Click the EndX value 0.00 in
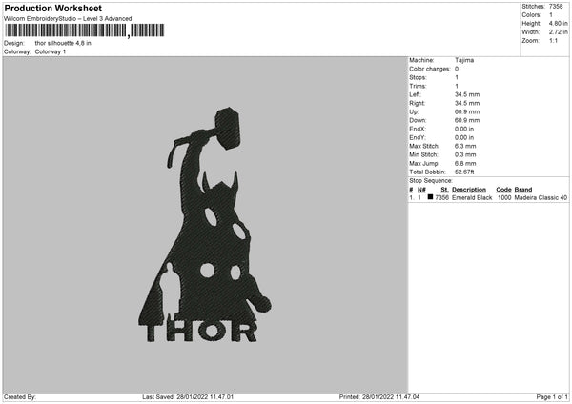 point(464,129)
